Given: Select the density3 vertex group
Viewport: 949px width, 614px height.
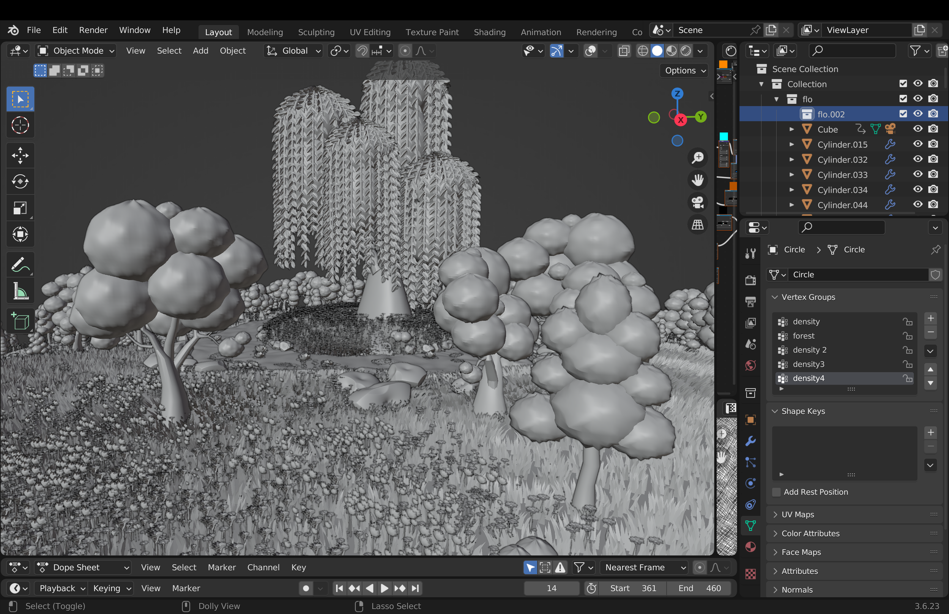Looking at the screenshot, I should 808,364.
